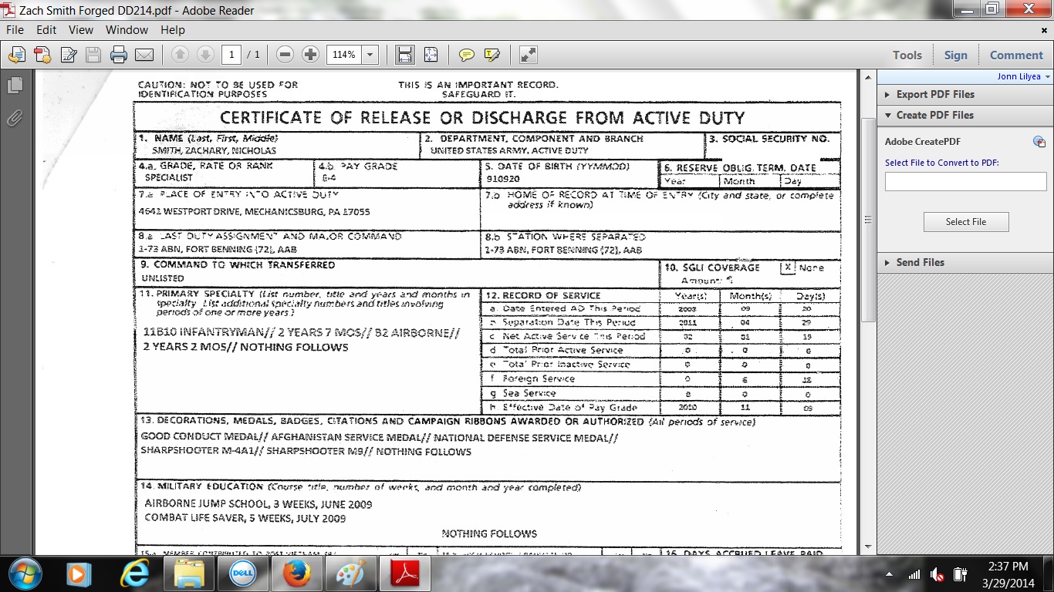The height and width of the screenshot is (592, 1054).
Task: Toggle fit one full page view
Action: click(x=431, y=55)
